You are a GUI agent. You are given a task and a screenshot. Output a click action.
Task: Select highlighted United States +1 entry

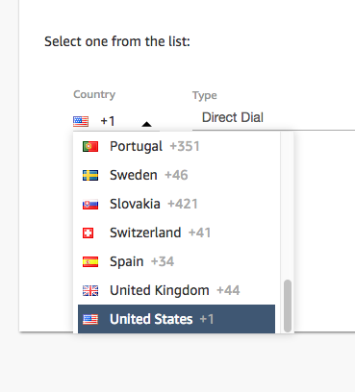[176, 319]
